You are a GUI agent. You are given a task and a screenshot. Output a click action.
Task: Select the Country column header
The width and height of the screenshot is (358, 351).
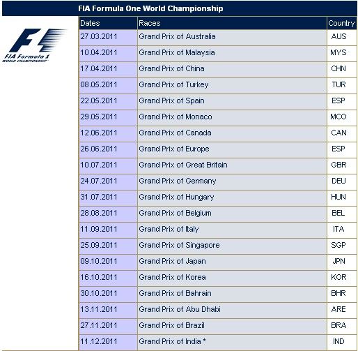[x=341, y=23]
